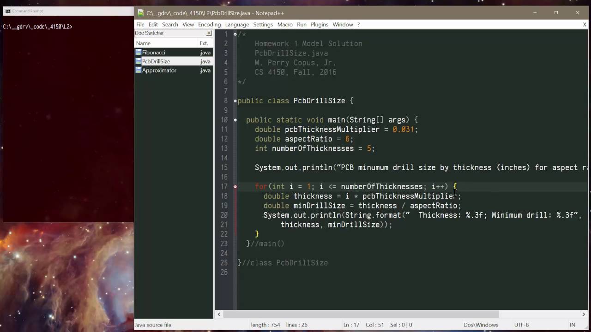The width and height of the screenshot is (591, 332).
Task: Maximize the Notepad++ window
Action: 556,12
